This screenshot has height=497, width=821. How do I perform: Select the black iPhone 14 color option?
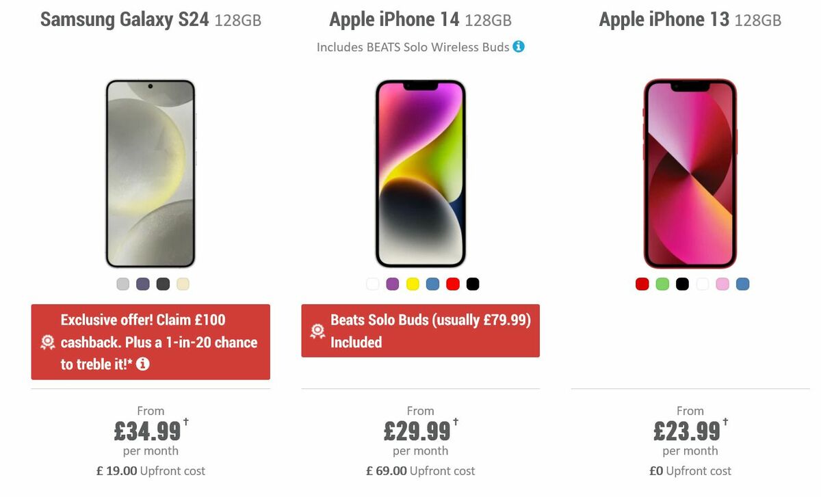coord(472,284)
